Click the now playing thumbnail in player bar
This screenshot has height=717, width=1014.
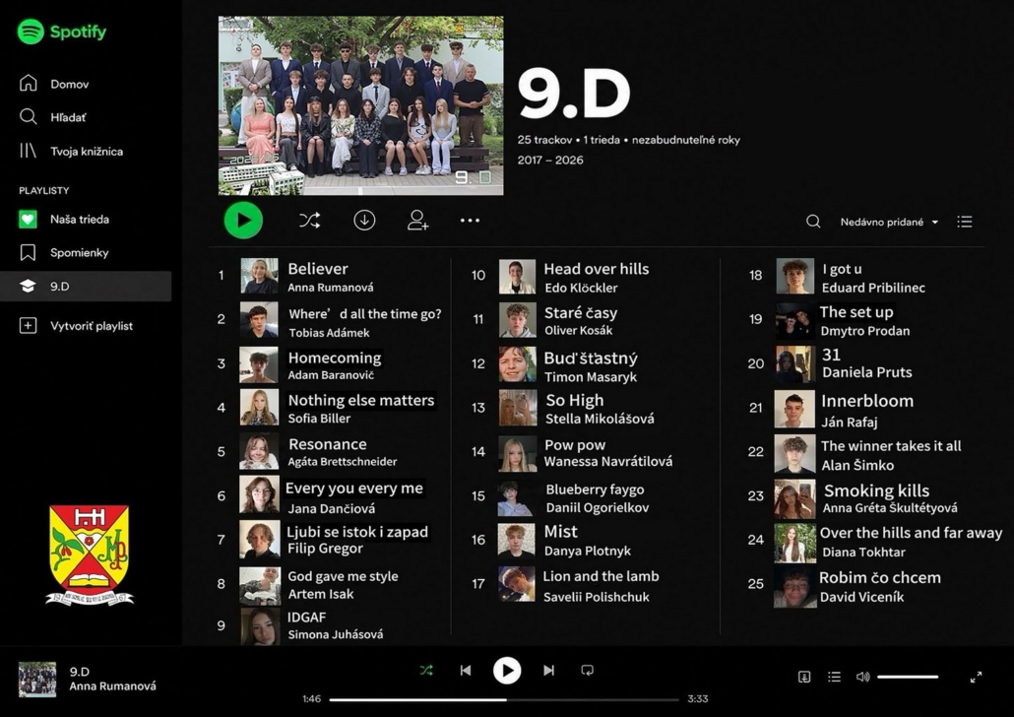[36, 679]
